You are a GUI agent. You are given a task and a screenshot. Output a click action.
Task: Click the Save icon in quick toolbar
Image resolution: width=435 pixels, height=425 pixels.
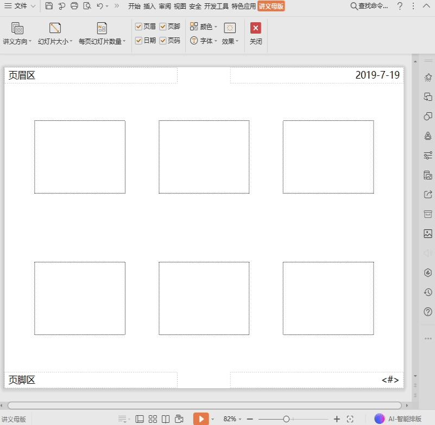click(x=49, y=6)
